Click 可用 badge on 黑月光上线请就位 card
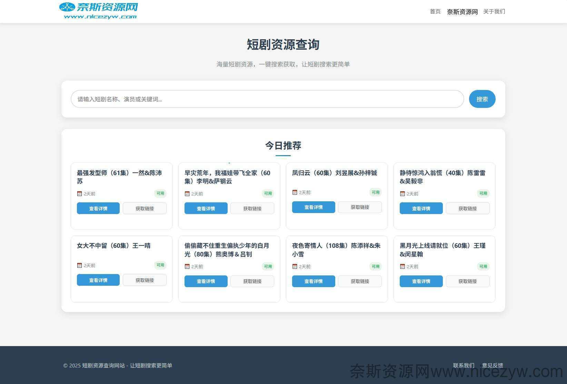This screenshot has height=384, width=567. (483, 266)
